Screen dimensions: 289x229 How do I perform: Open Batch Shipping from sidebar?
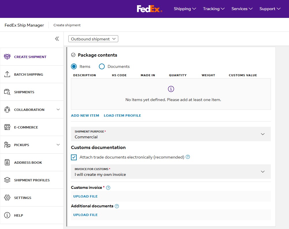pyautogui.click(x=32, y=74)
